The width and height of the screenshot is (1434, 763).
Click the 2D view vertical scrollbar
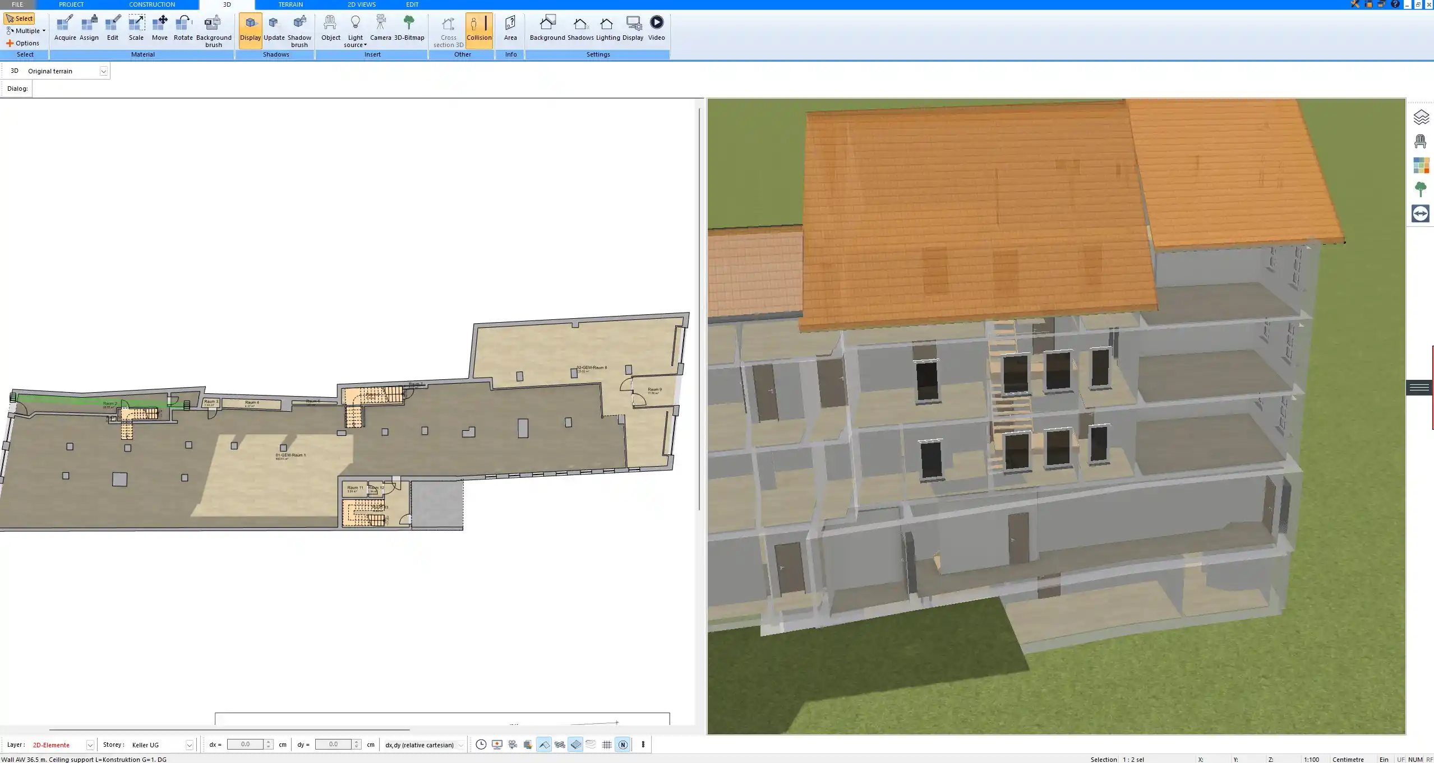coord(699,308)
